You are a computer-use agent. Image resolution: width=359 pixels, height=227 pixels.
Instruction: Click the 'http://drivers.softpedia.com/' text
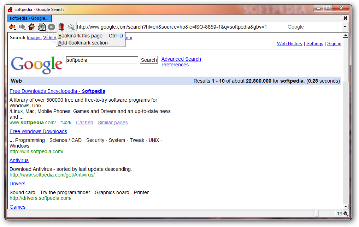[41, 198]
